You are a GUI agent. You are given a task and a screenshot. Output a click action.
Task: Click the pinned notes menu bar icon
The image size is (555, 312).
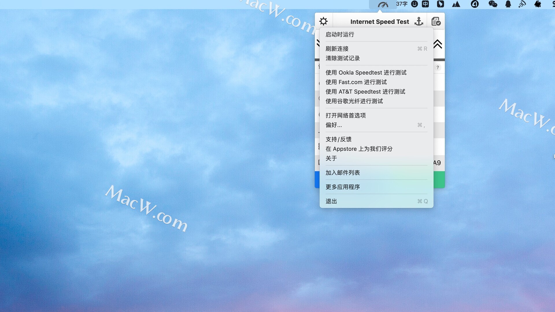[x=538, y=4]
